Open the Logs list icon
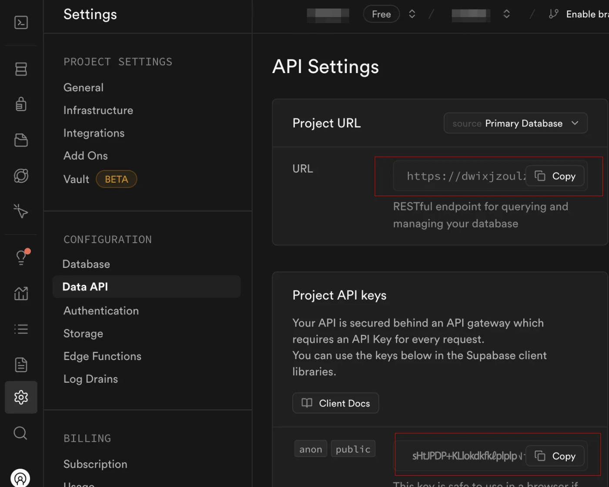The image size is (609, 487). [x=21, y=329]
